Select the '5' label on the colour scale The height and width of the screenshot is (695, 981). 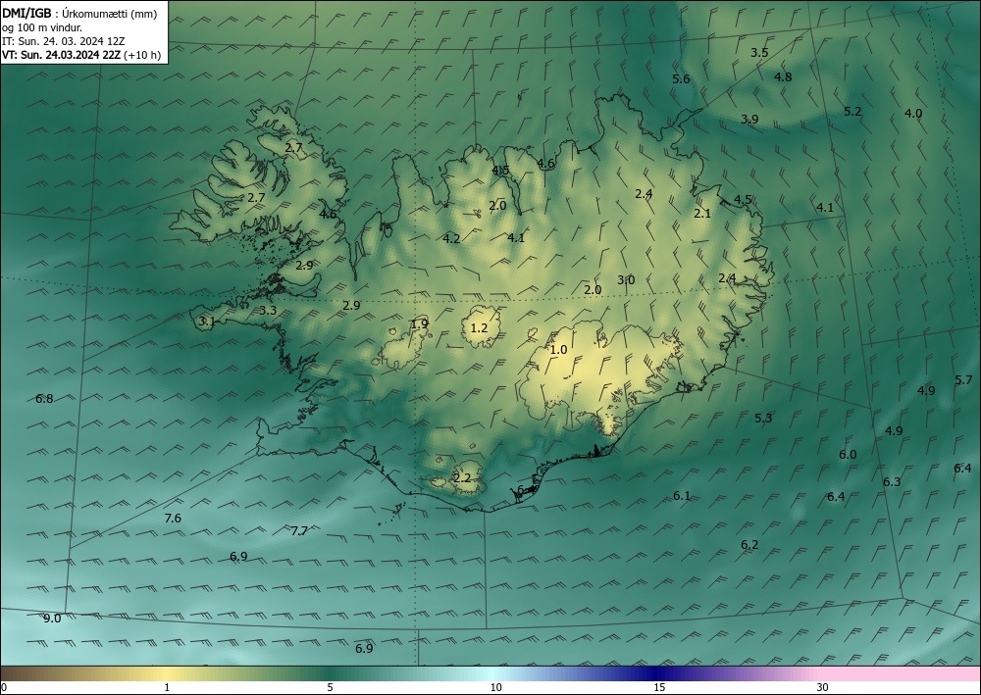point(330,687)
